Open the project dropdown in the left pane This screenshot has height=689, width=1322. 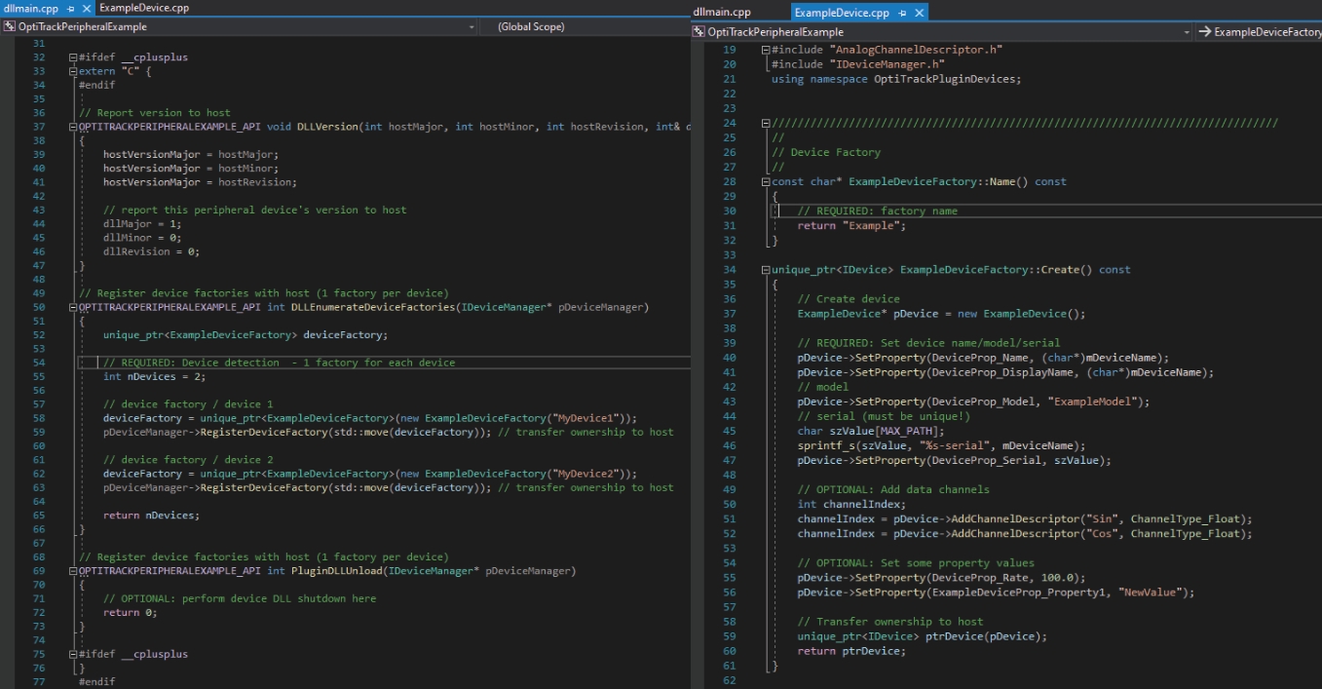471,26
